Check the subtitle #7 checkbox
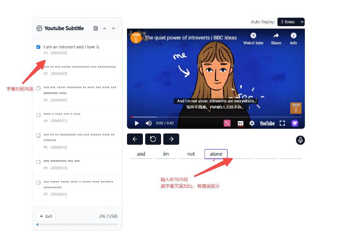 click(38, 183)
